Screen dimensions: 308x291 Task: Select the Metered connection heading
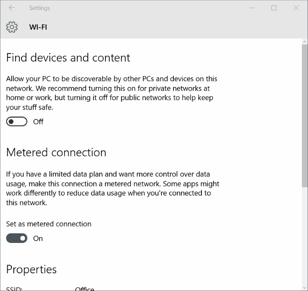56,152
